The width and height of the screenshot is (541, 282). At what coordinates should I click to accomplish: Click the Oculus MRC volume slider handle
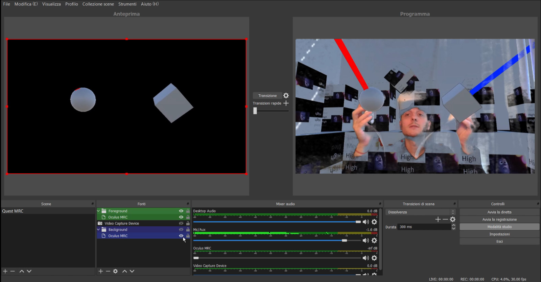(x=196, y=258)
